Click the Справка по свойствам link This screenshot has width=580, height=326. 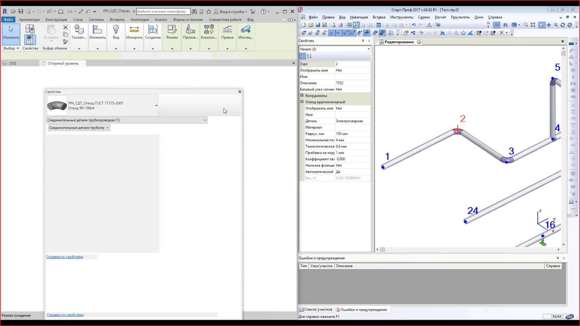tap(65, 257)
